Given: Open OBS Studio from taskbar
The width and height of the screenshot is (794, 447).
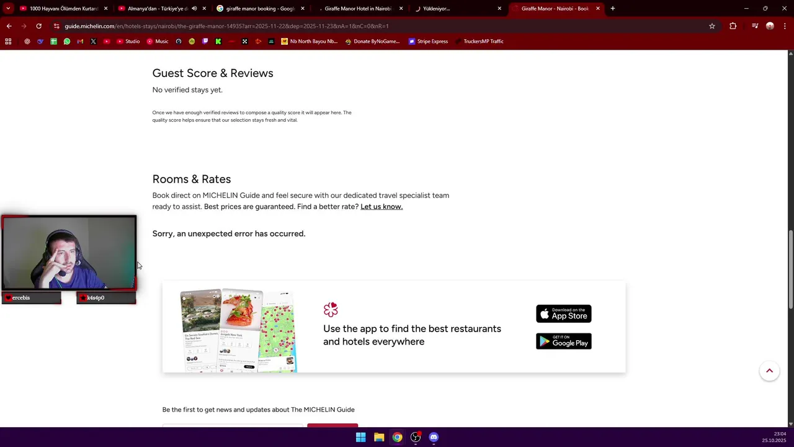Looking at the screenshot, I should click(x=416, y=437).
